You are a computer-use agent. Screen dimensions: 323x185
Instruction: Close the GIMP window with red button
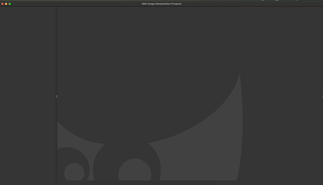2,4
